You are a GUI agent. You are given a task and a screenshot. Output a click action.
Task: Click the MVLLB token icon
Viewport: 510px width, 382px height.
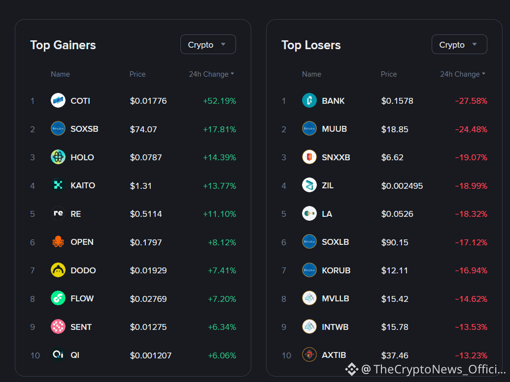[309, 298]
